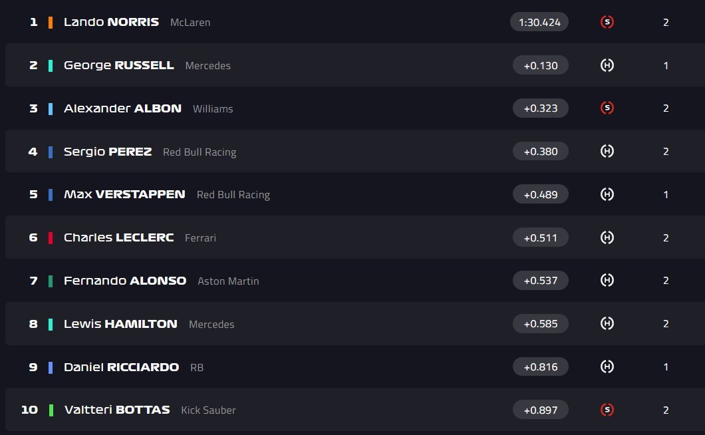Viewport: 705px width, 435px height.
Task: Click Sergio Perez's hard tyre icon
Action: 607,151
